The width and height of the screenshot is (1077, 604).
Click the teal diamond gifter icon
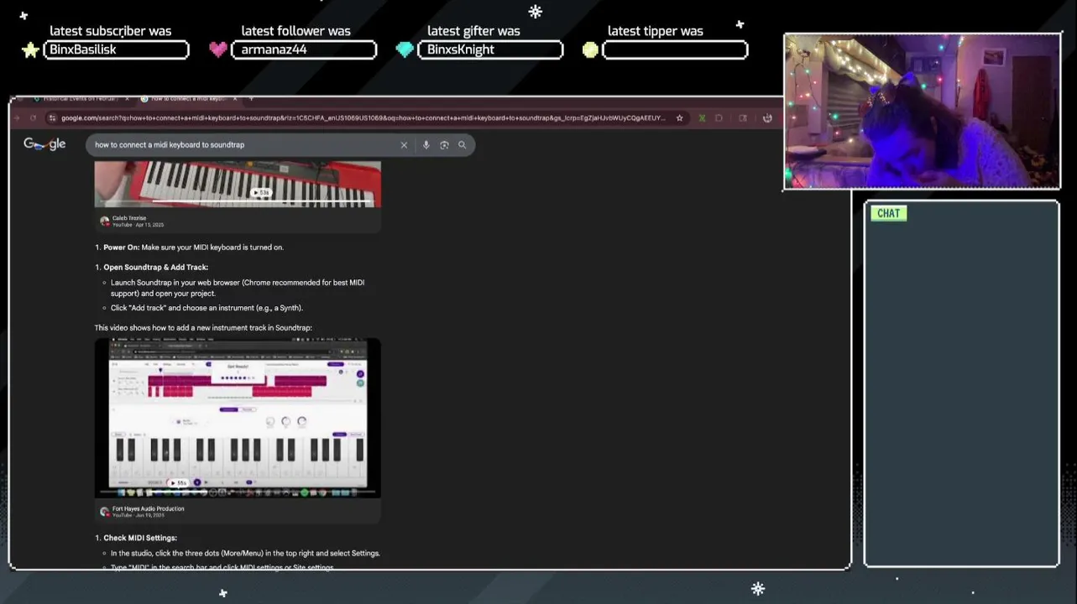[405, 49]
